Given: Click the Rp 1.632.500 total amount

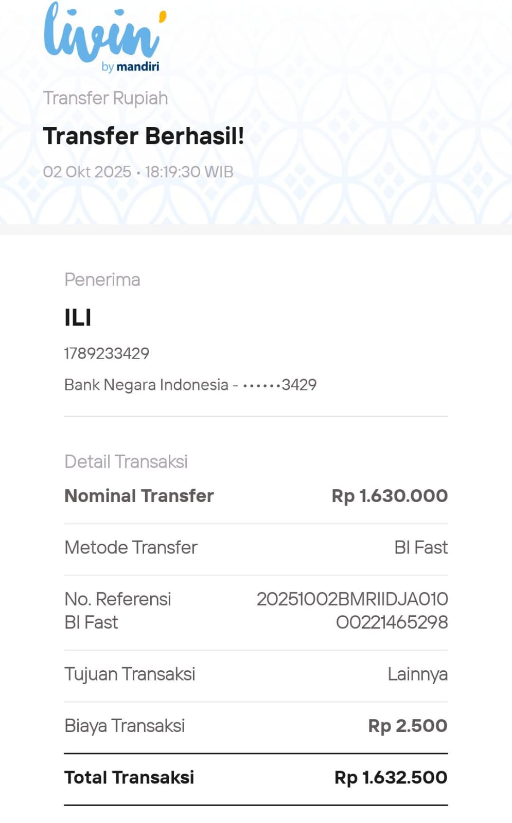Looking at the screenshot, I should tap(391, 777).
